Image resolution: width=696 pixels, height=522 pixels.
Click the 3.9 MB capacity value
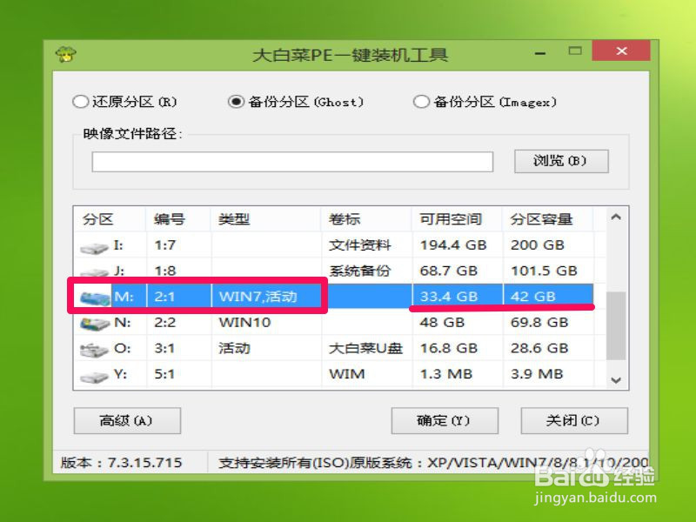[537, 374]
